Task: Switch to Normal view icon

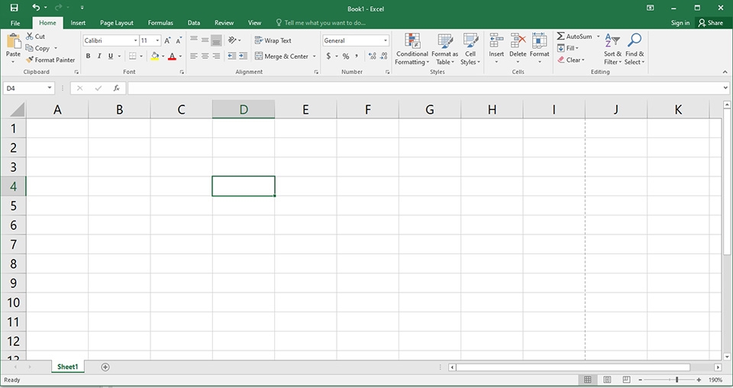Action: 588,380
